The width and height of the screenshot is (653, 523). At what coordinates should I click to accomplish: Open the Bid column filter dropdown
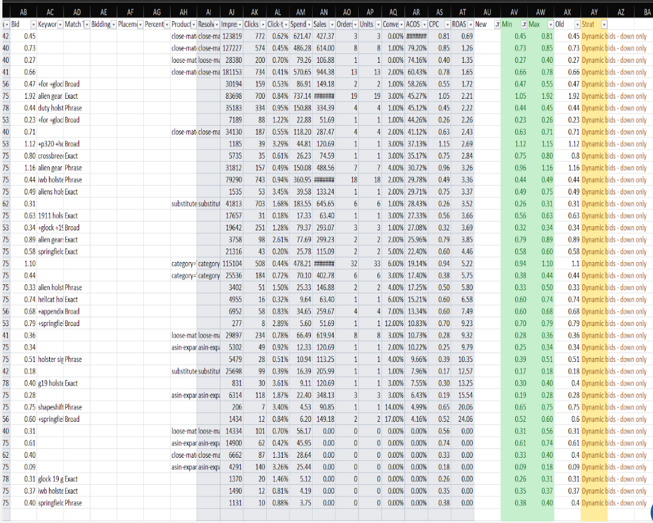coord(32,25)
